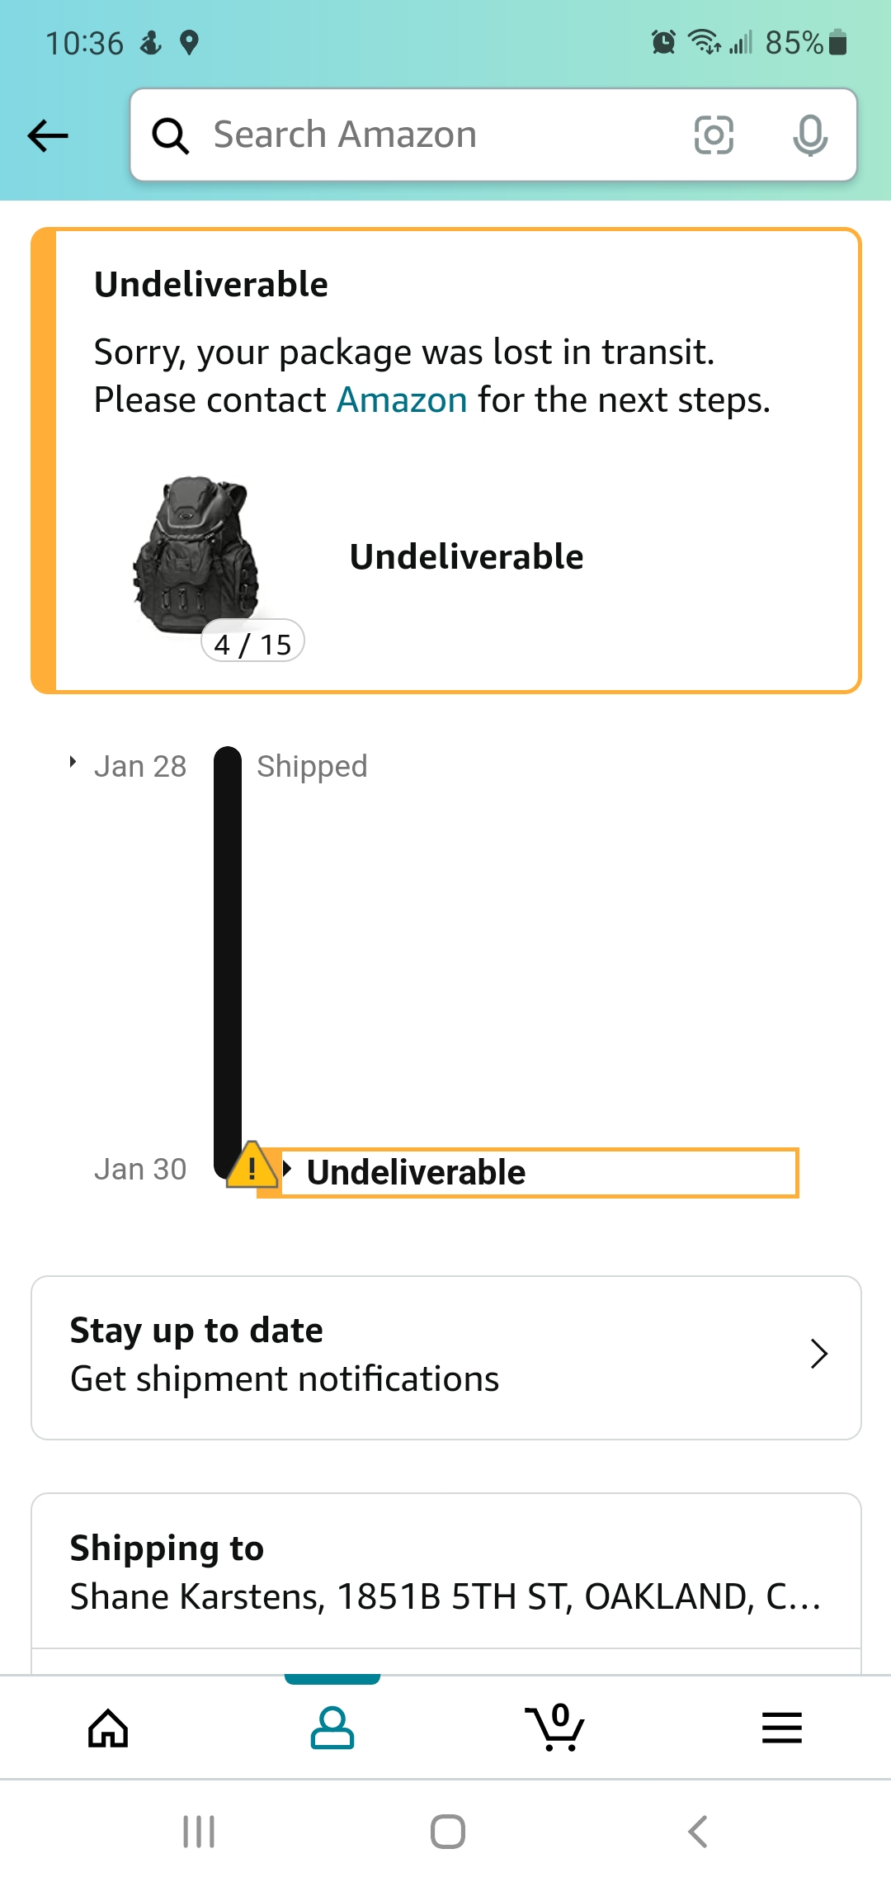The width and height of the screenshot is (891, 1882).
Task: Go to Home tab
Action: [108, 1728]
